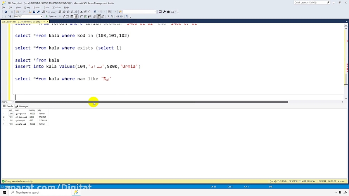The height and width of the screenshot is (196, 349).
Task: Click the editor vertical scrollbar thumb
Action: click(x=346, y=79)
